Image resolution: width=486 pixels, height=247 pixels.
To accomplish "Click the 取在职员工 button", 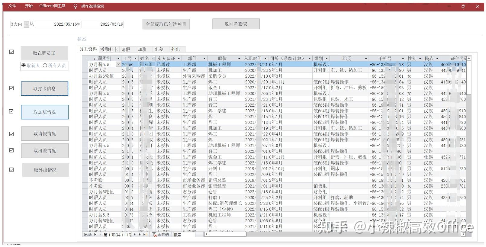I will click(44, 53).
